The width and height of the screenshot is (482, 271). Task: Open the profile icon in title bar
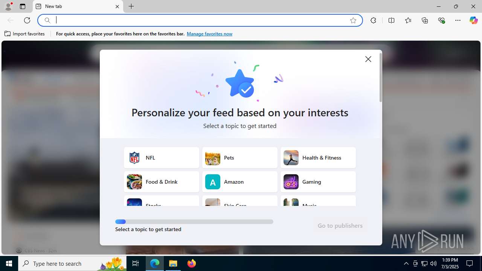[x=8, y=6]
